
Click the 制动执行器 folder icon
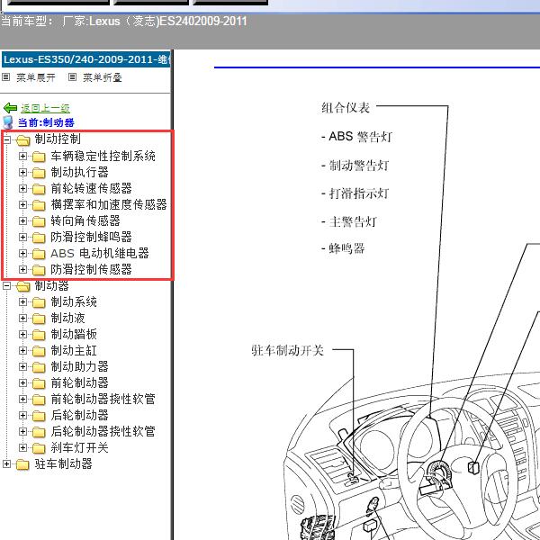(39, 173)
